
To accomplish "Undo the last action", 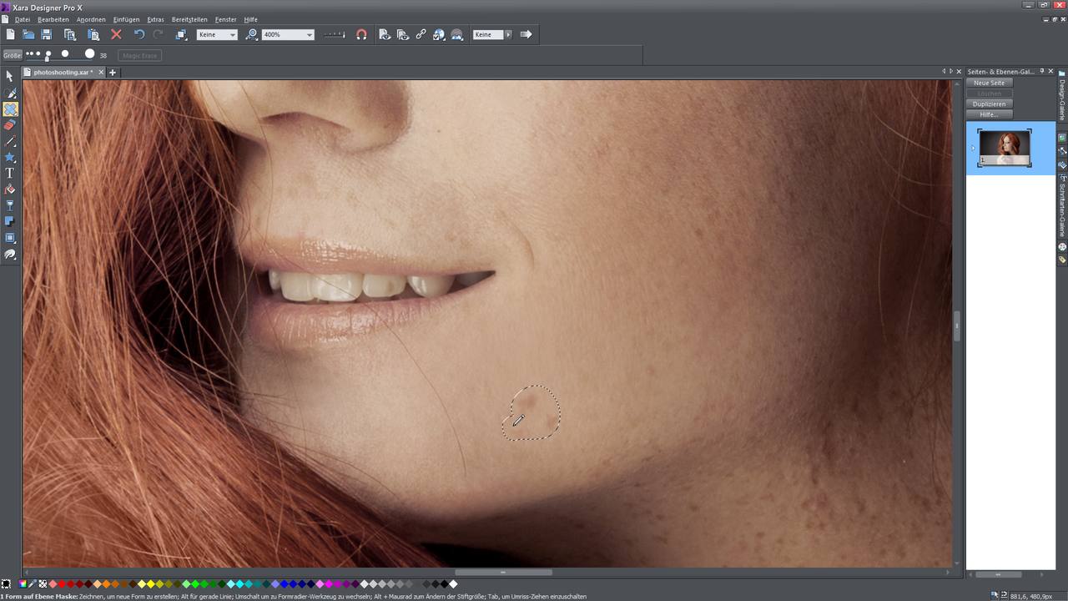I will pyautogui.click(x=139, y=34).
